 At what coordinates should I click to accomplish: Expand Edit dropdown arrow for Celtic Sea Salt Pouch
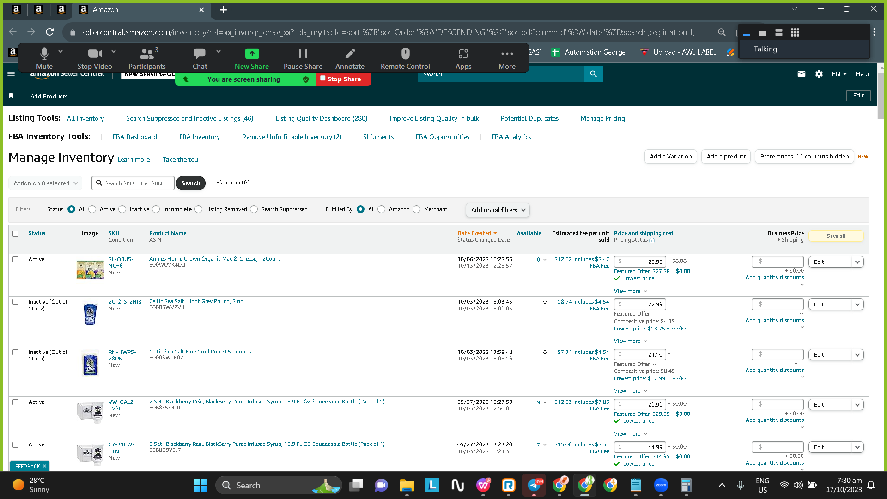point(858,304)
